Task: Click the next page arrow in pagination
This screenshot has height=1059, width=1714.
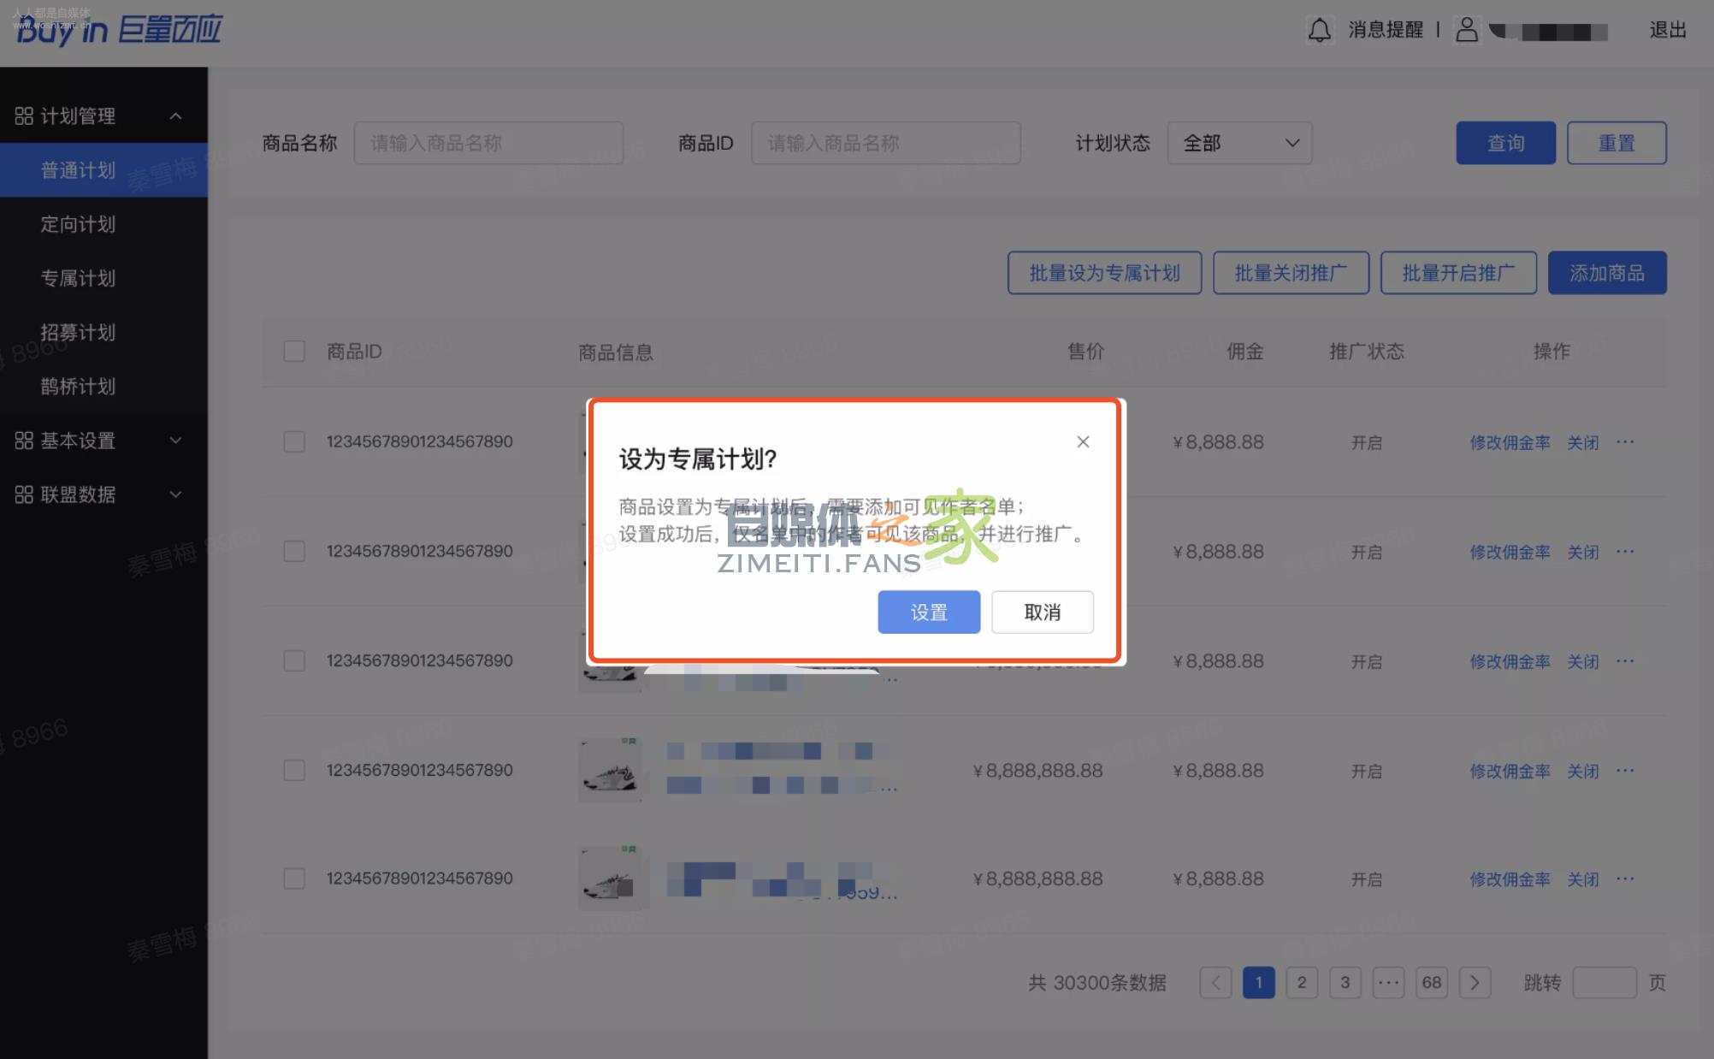Action: 1475,982
